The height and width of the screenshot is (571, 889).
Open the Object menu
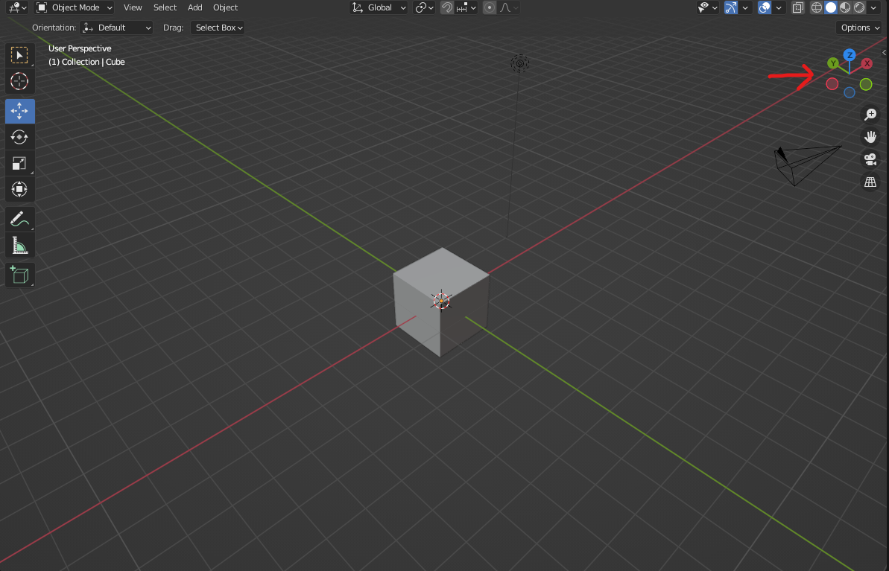[x=226, y=7]
